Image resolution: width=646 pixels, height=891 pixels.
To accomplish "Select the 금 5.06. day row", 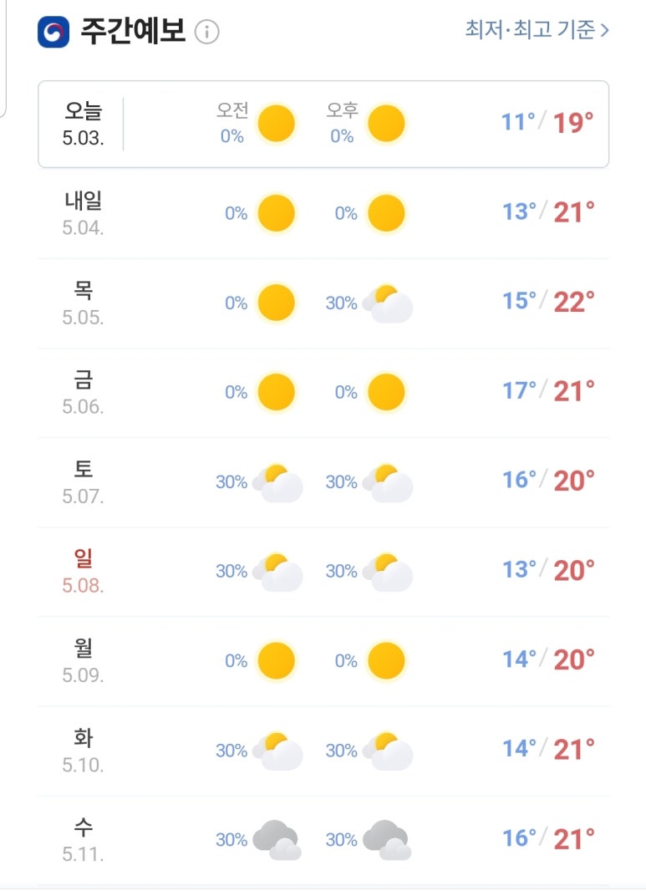I will [x=323, y=393].
